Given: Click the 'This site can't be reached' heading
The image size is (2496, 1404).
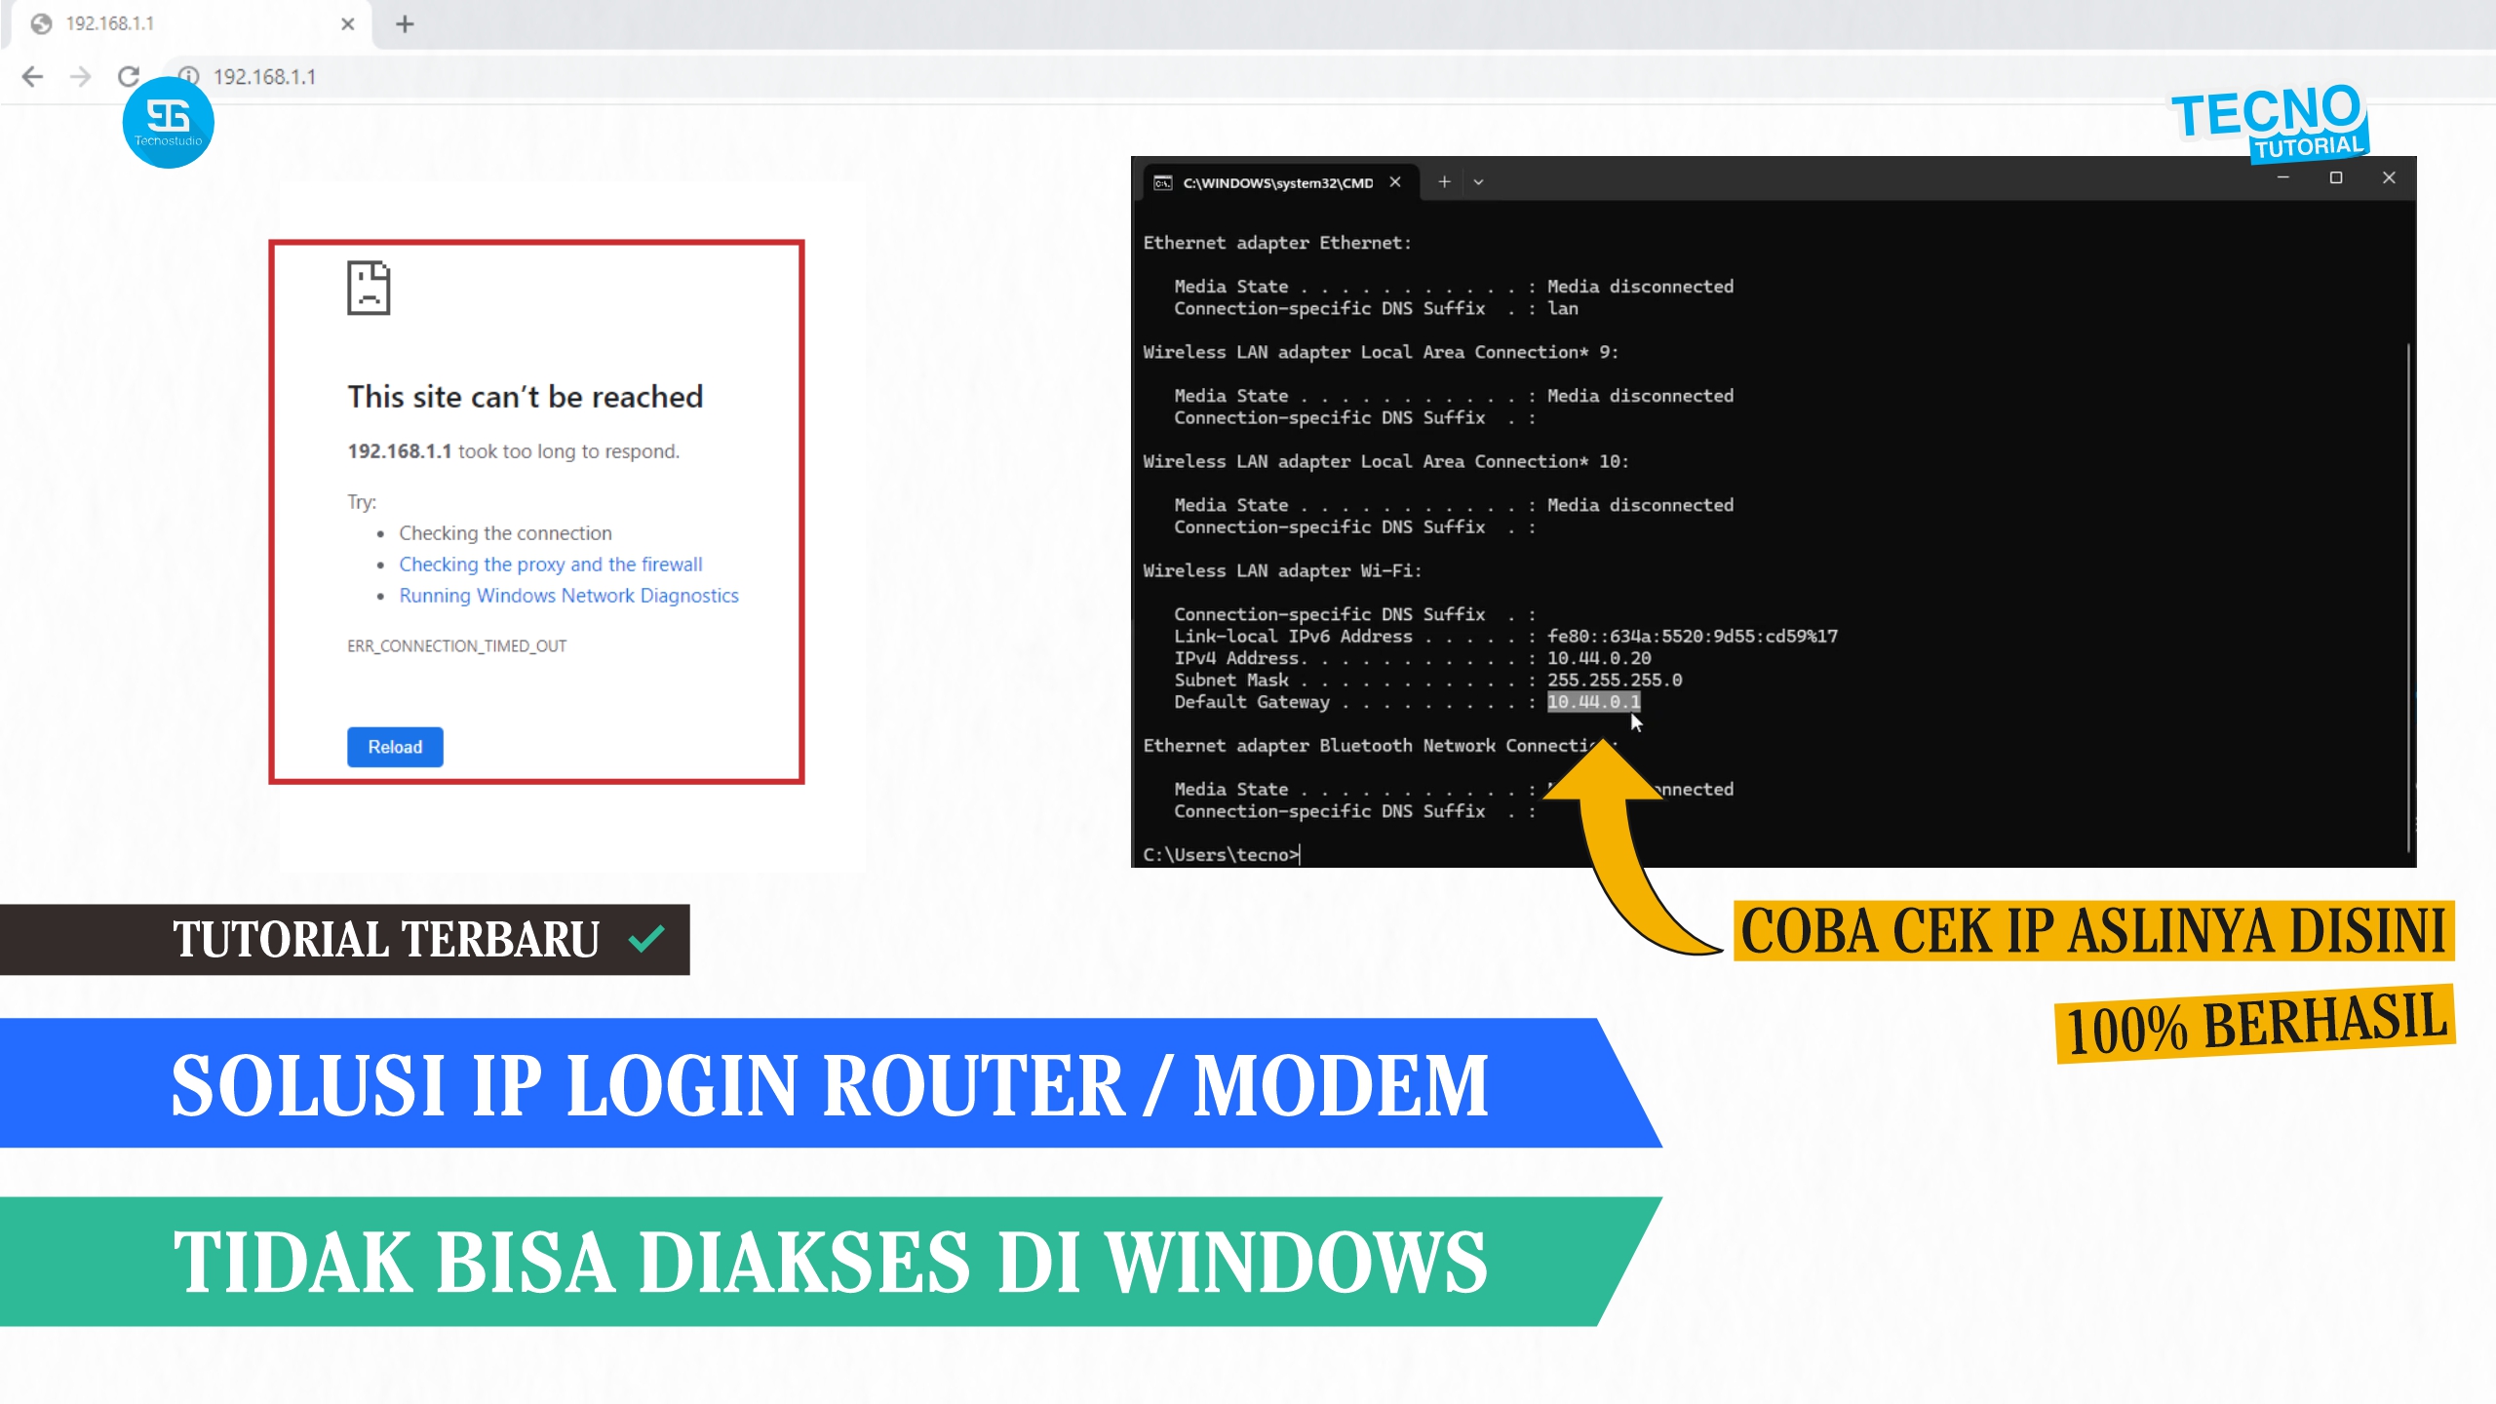Looking at the screenshot, I should point(526,397).
